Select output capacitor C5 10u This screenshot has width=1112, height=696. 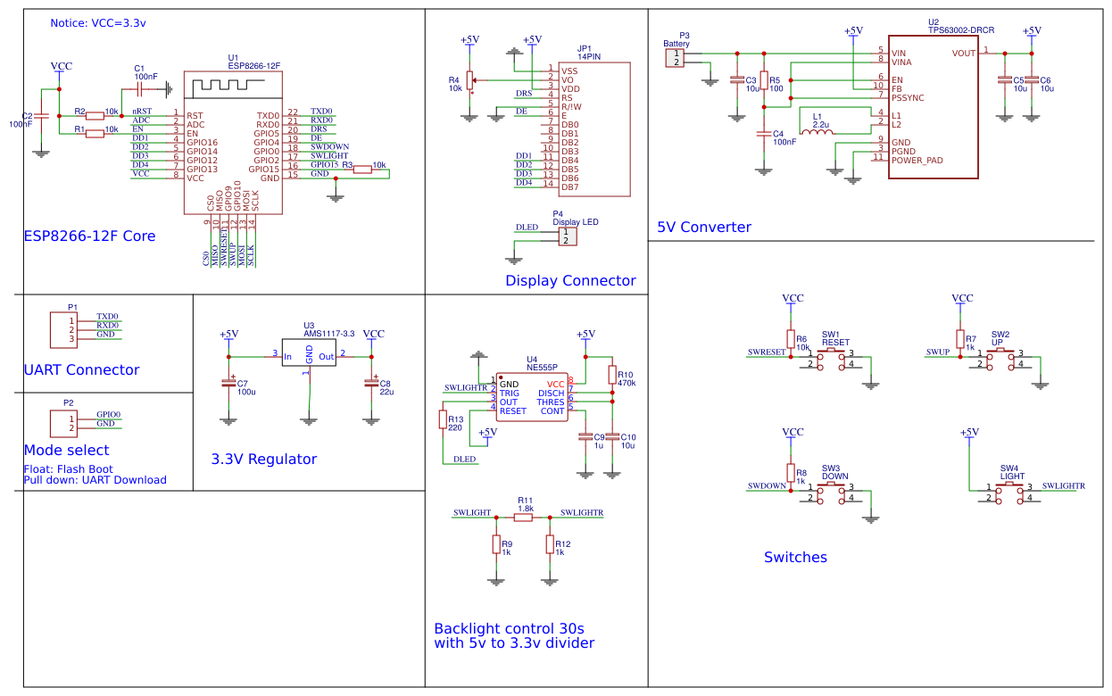point(1005,80)
